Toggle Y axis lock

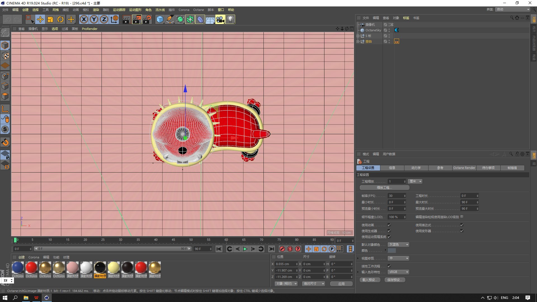coord(94,19)
